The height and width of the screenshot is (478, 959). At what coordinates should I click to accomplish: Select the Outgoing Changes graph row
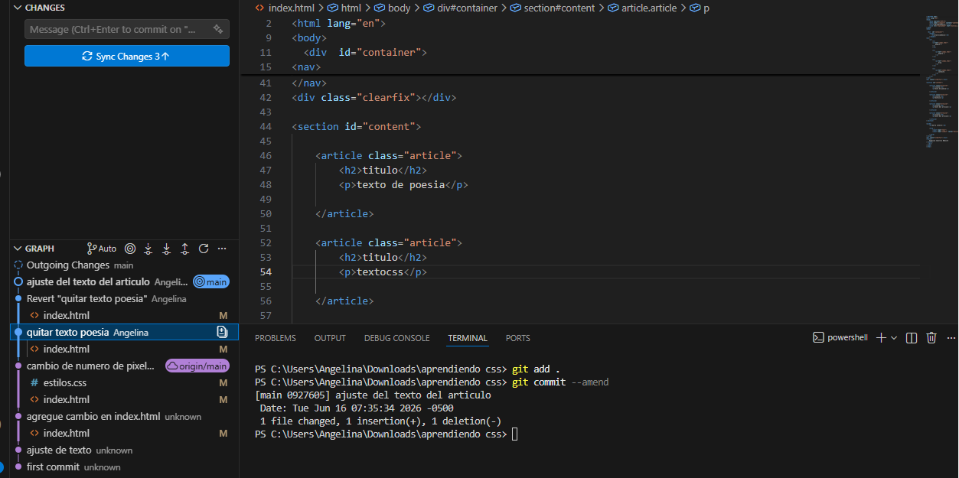click(x=124, y=265)
